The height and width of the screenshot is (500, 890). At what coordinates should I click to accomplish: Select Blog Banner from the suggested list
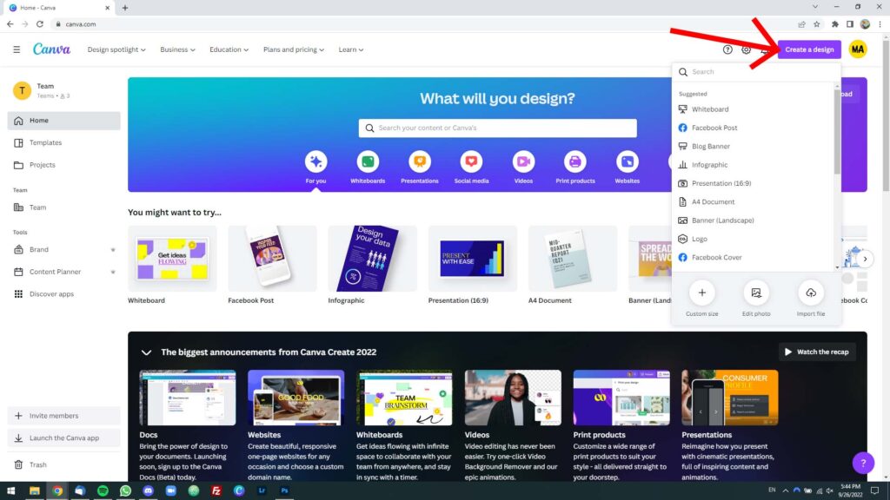pos(754,146)
